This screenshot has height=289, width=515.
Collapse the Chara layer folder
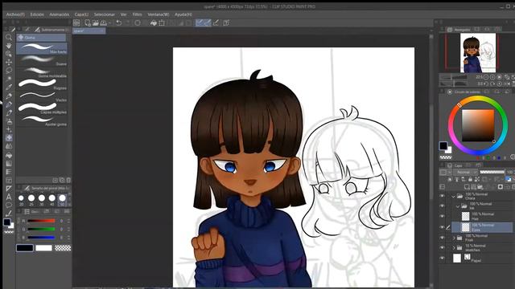tap(453, 197)
